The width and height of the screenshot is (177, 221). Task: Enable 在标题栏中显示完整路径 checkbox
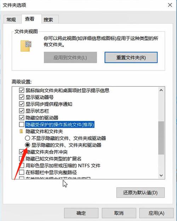tap(22, 172)
